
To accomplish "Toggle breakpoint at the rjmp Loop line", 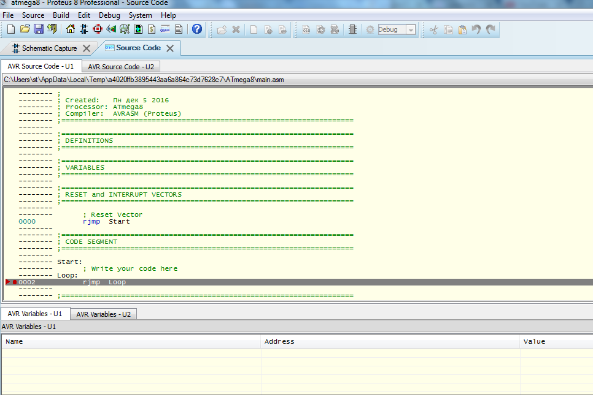I will 15,282.
